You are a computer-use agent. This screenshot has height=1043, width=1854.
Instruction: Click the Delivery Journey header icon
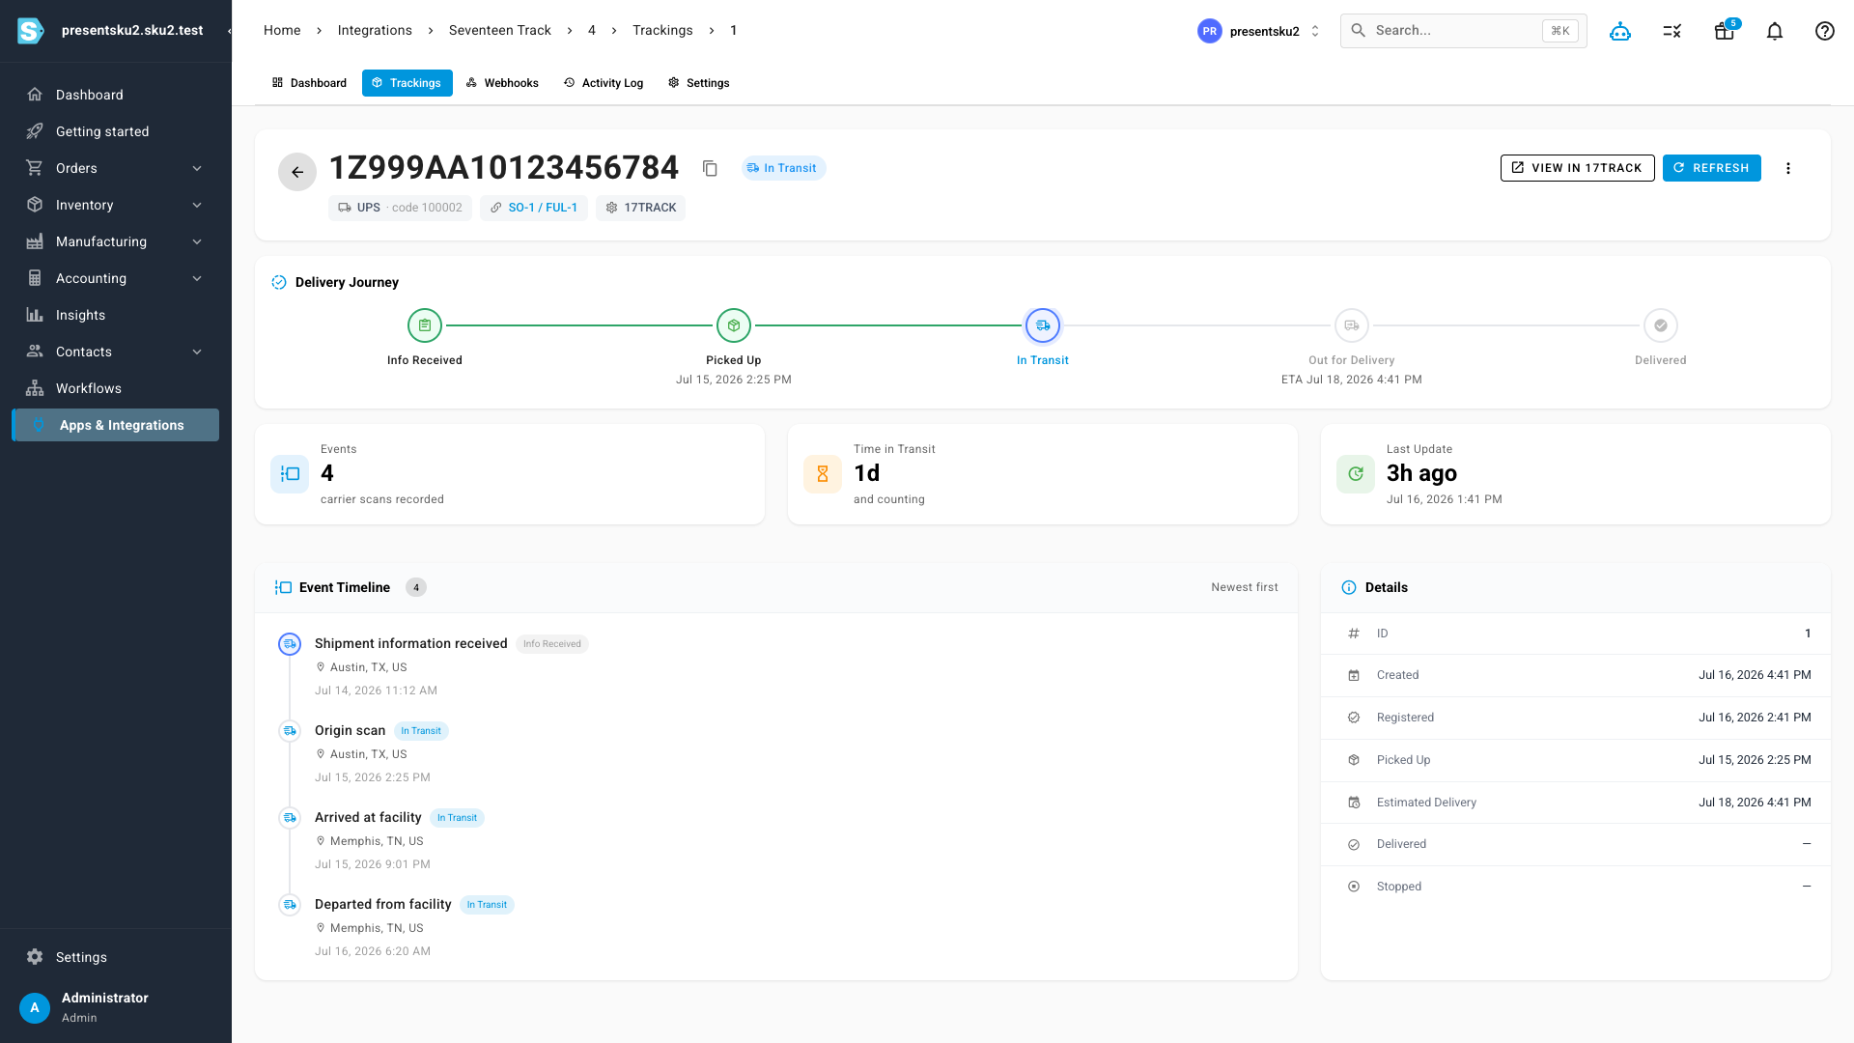point(279,282)
